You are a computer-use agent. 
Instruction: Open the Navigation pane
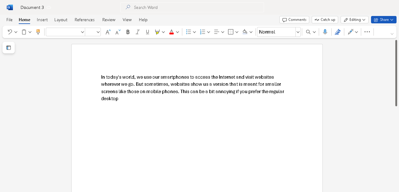(9, 48)
